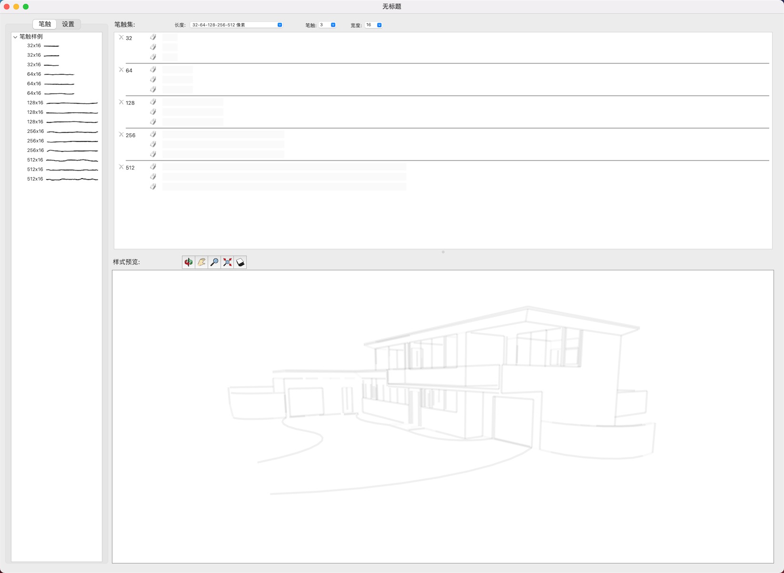Remove the 128 stroke set with X

pos(121,102)
